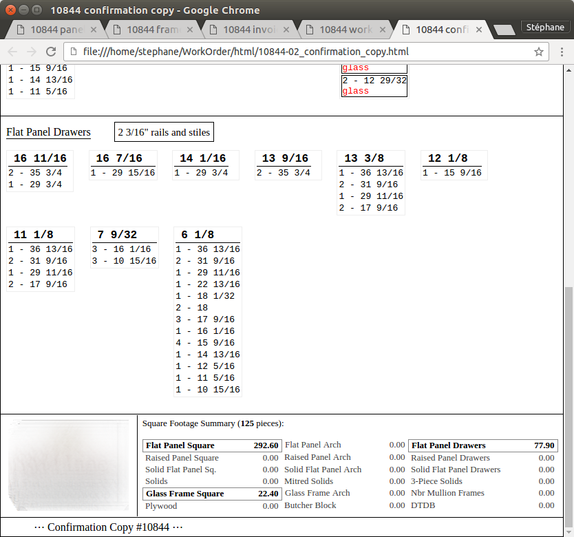Close the 10844 invoice tab
574x537 pixels.
[286, 30]
